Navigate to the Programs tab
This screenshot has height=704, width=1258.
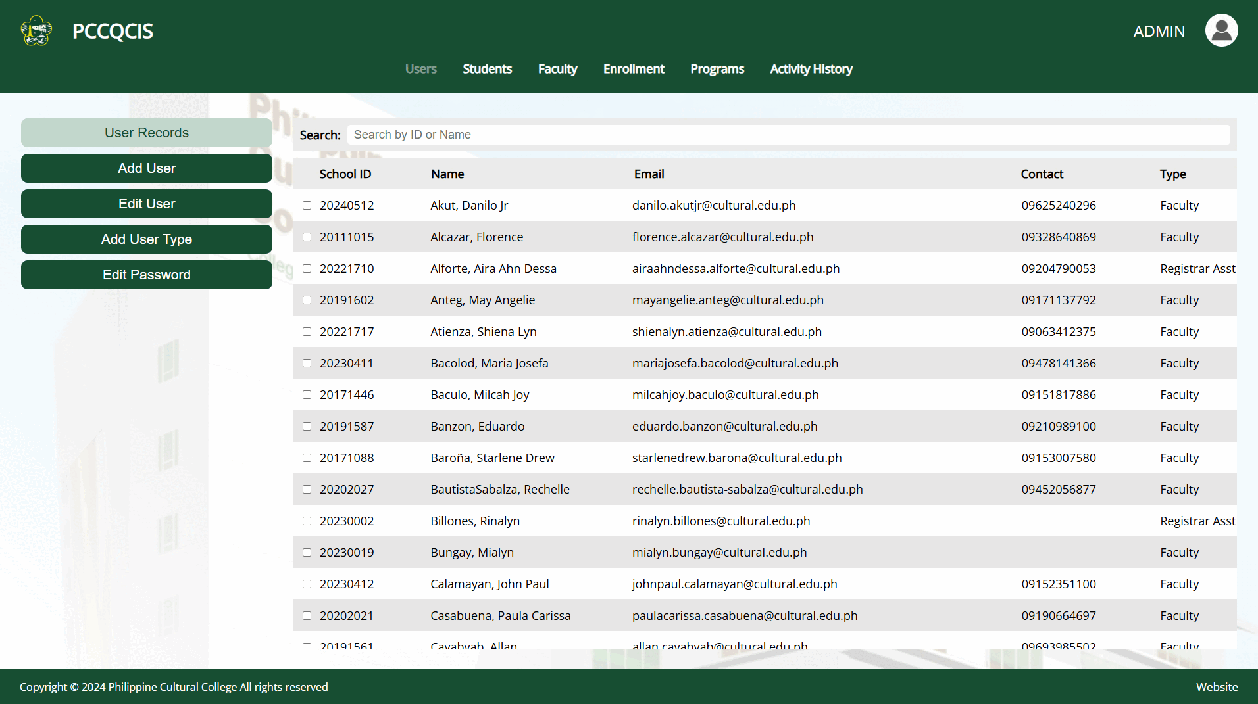coord(717,69)
